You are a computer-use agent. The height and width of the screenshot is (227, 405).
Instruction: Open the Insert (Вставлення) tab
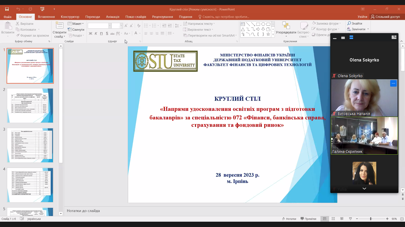[x=46, y=17]
